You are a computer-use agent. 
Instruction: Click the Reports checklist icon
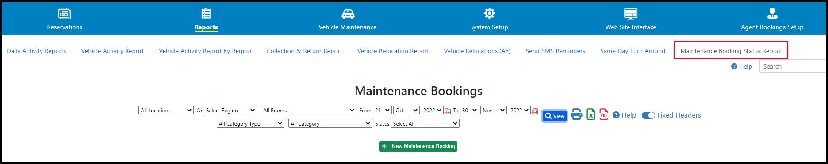click(206, 13)
